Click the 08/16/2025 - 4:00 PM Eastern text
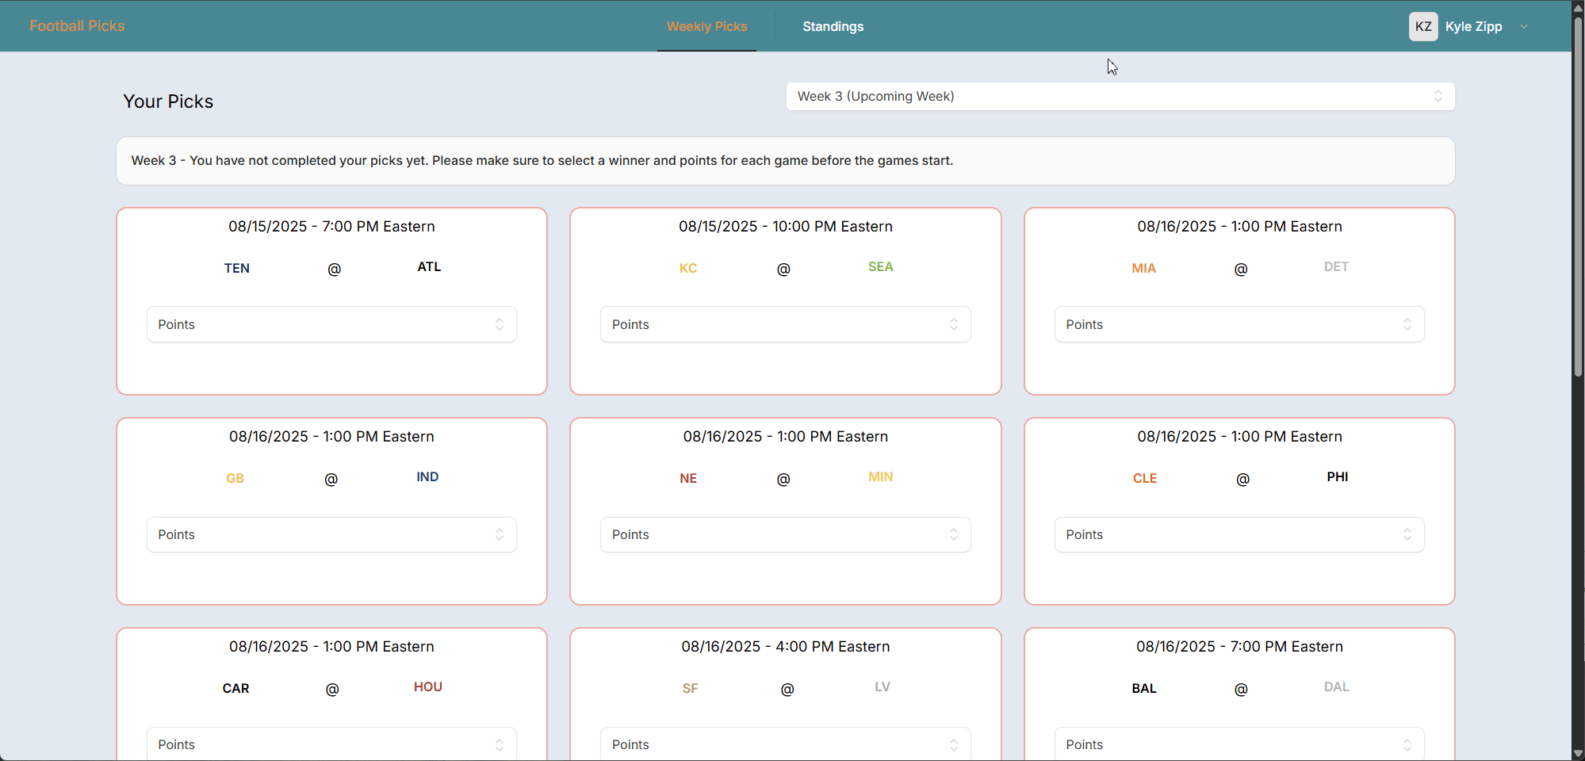 [785, 646]
